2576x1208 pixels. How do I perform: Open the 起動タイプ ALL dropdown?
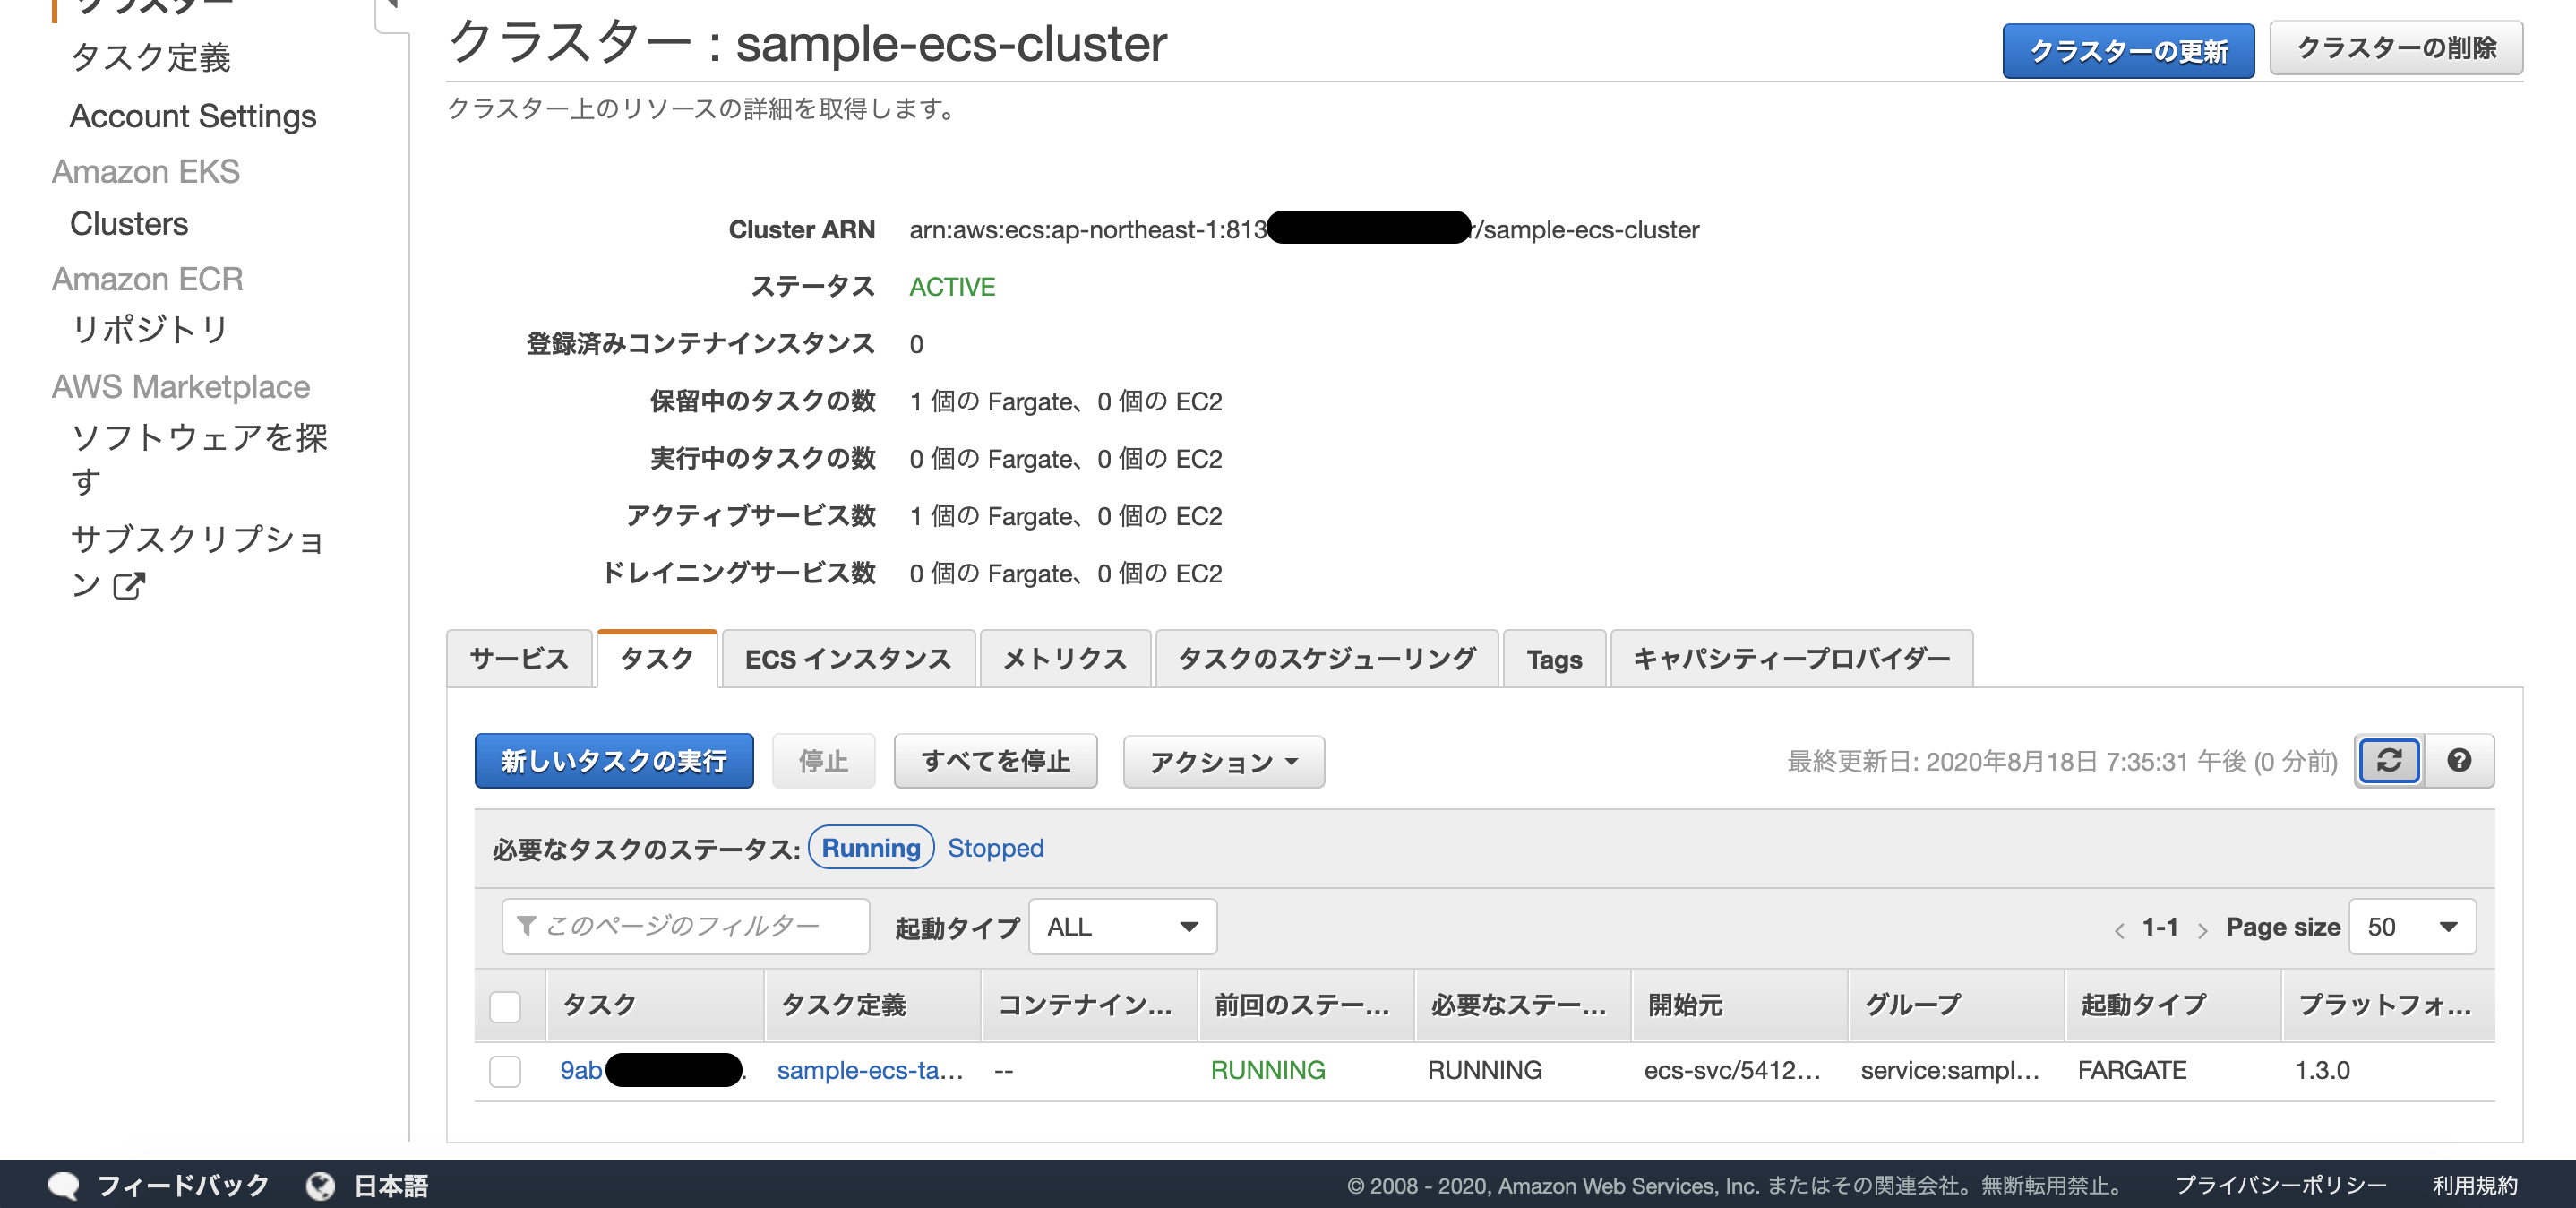point(1121,926)
